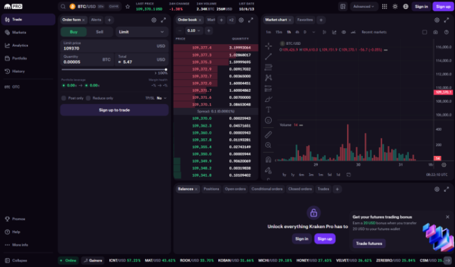Select the text annotation tool
This screenshot has width=455, height=267.
268,109
